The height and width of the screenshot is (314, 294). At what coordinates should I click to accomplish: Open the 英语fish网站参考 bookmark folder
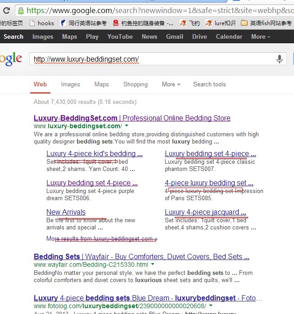[x=266, y=23]
